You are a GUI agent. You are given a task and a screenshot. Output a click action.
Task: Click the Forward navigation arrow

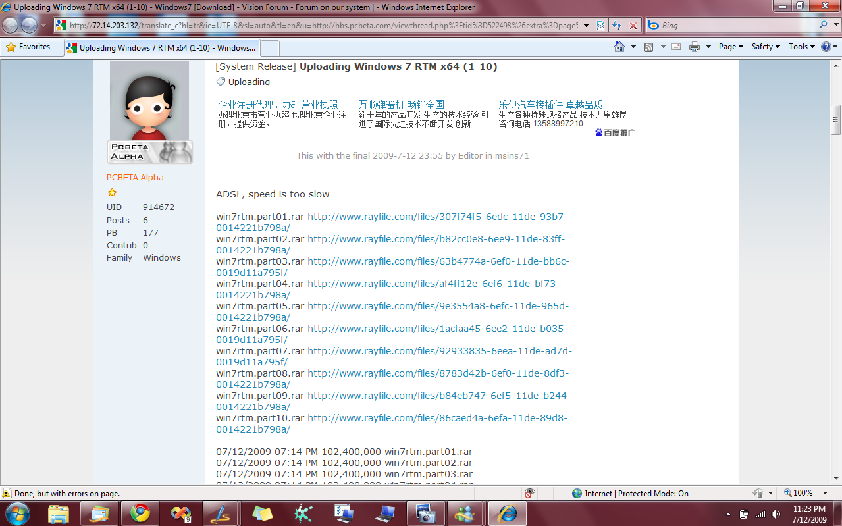tap(30, 25)
